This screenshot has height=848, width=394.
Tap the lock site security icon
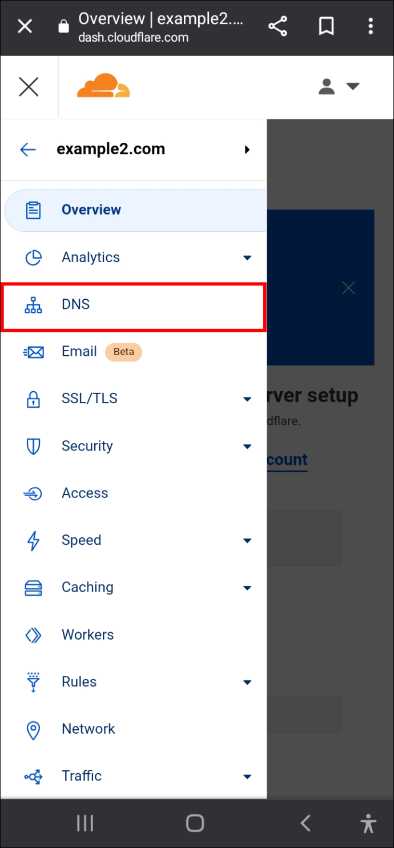(x=64, y=26)
